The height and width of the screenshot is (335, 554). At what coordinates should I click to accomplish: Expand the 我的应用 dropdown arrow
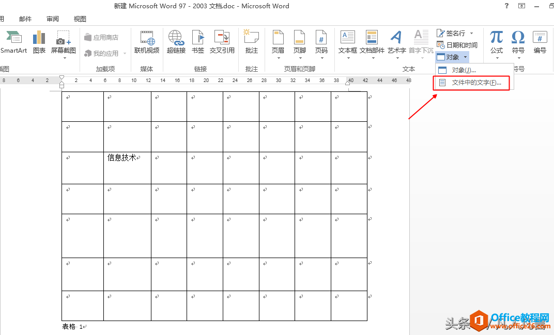coord(125,53)
